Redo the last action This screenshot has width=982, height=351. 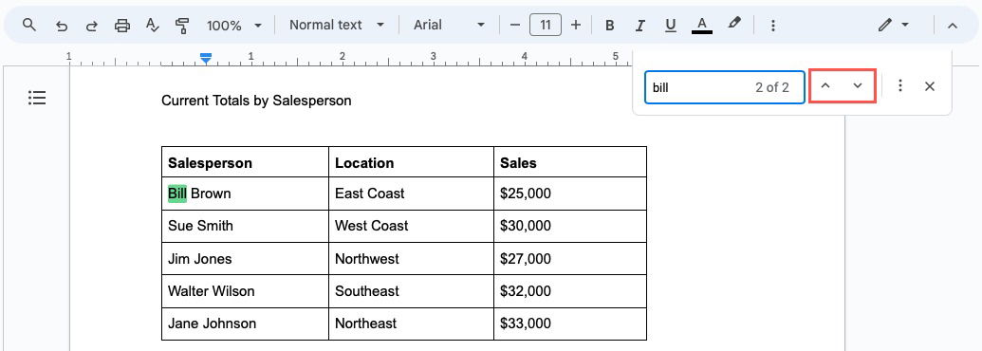coord(92,26)
